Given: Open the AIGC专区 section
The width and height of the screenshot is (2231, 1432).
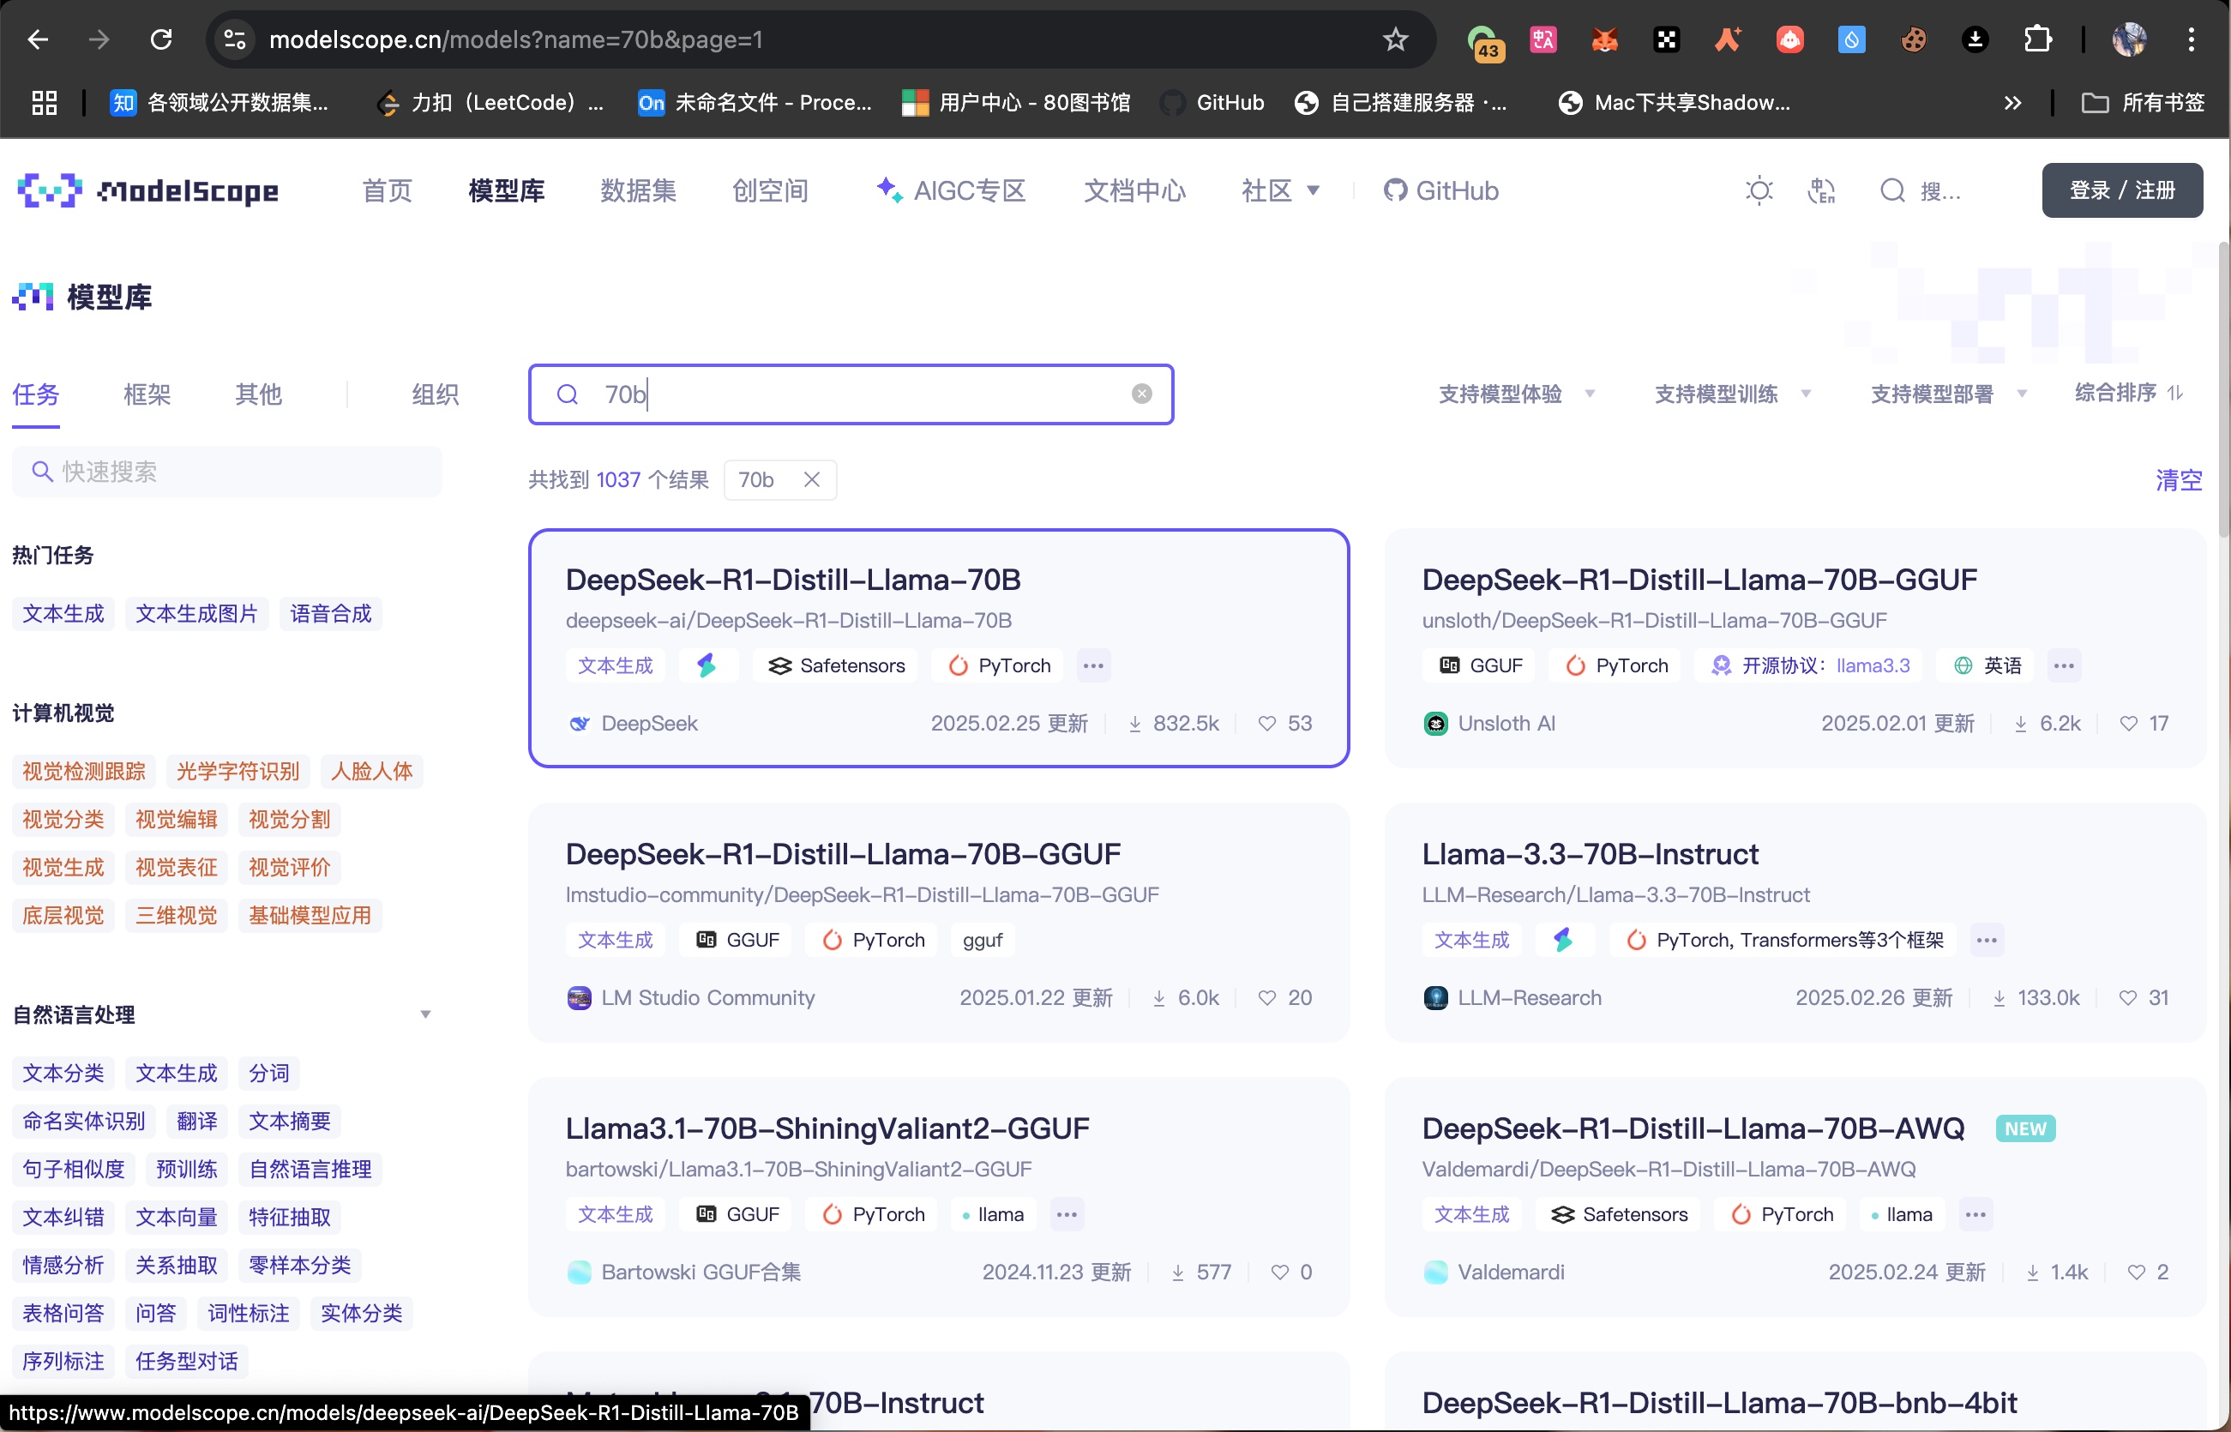Looking at the screenshot, I should point(951,190).
